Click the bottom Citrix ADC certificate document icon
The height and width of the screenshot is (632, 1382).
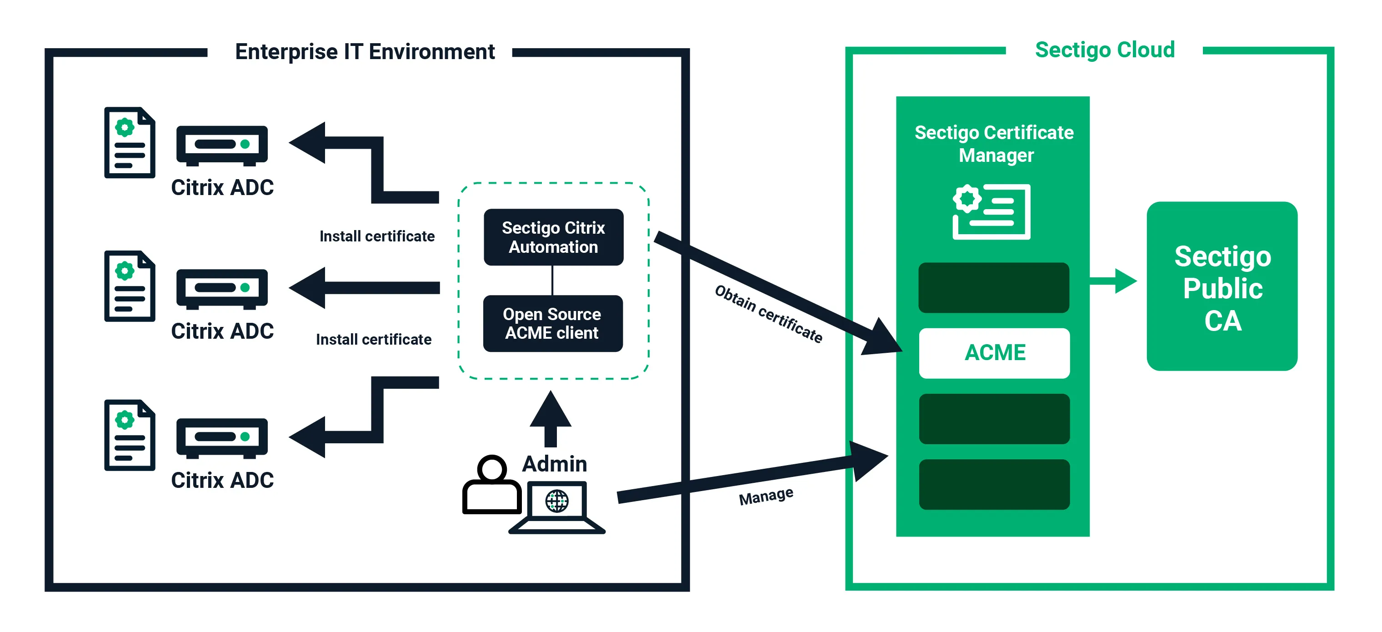coord(130,435)
